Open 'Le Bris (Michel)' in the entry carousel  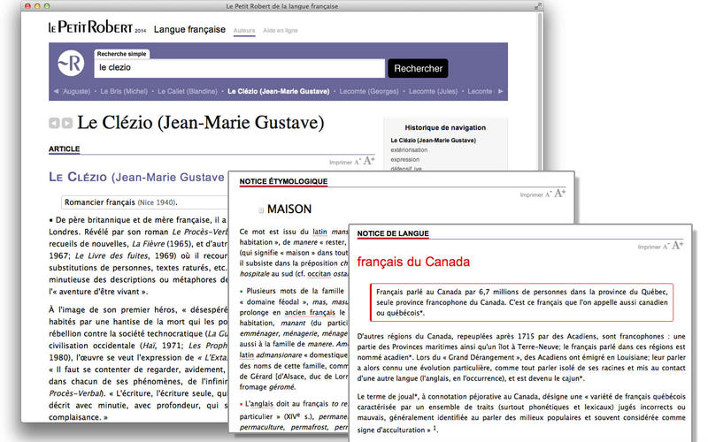124,91
